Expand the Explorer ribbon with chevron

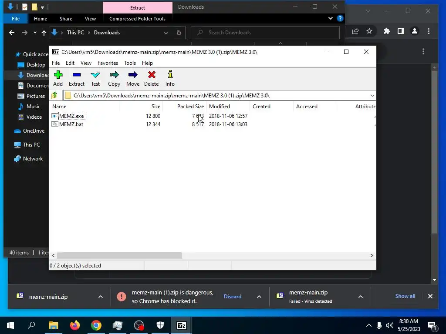click(x=330, y=18)
